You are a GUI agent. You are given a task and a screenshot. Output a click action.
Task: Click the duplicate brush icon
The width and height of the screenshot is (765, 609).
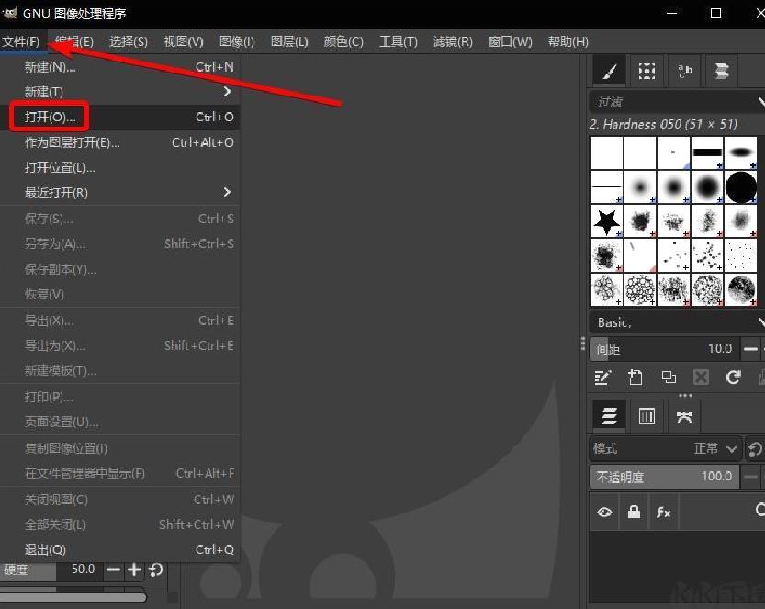(669, 378)
